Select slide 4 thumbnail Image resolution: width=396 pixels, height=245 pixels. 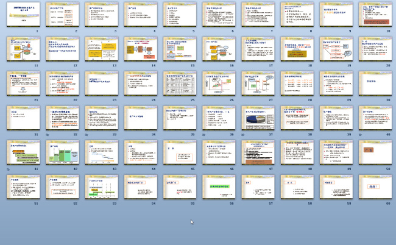tap(141, 14)
